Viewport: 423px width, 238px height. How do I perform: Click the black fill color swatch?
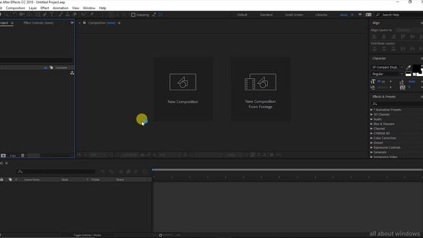[x=416, y=69]
